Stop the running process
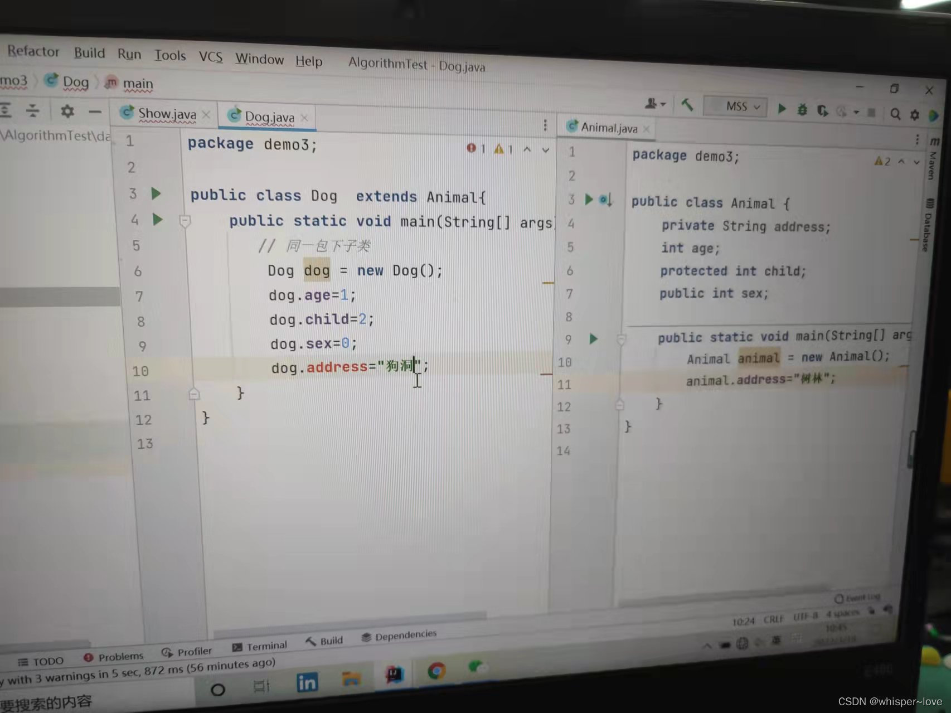Screen dimensions: 951x713 pos(871,113)
